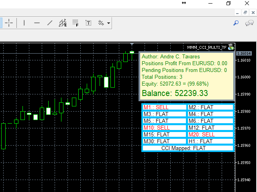Viewport: 257px width, 192px height.
Task: Click the Balance: 52239.33 text
Action: click(175, 93)
